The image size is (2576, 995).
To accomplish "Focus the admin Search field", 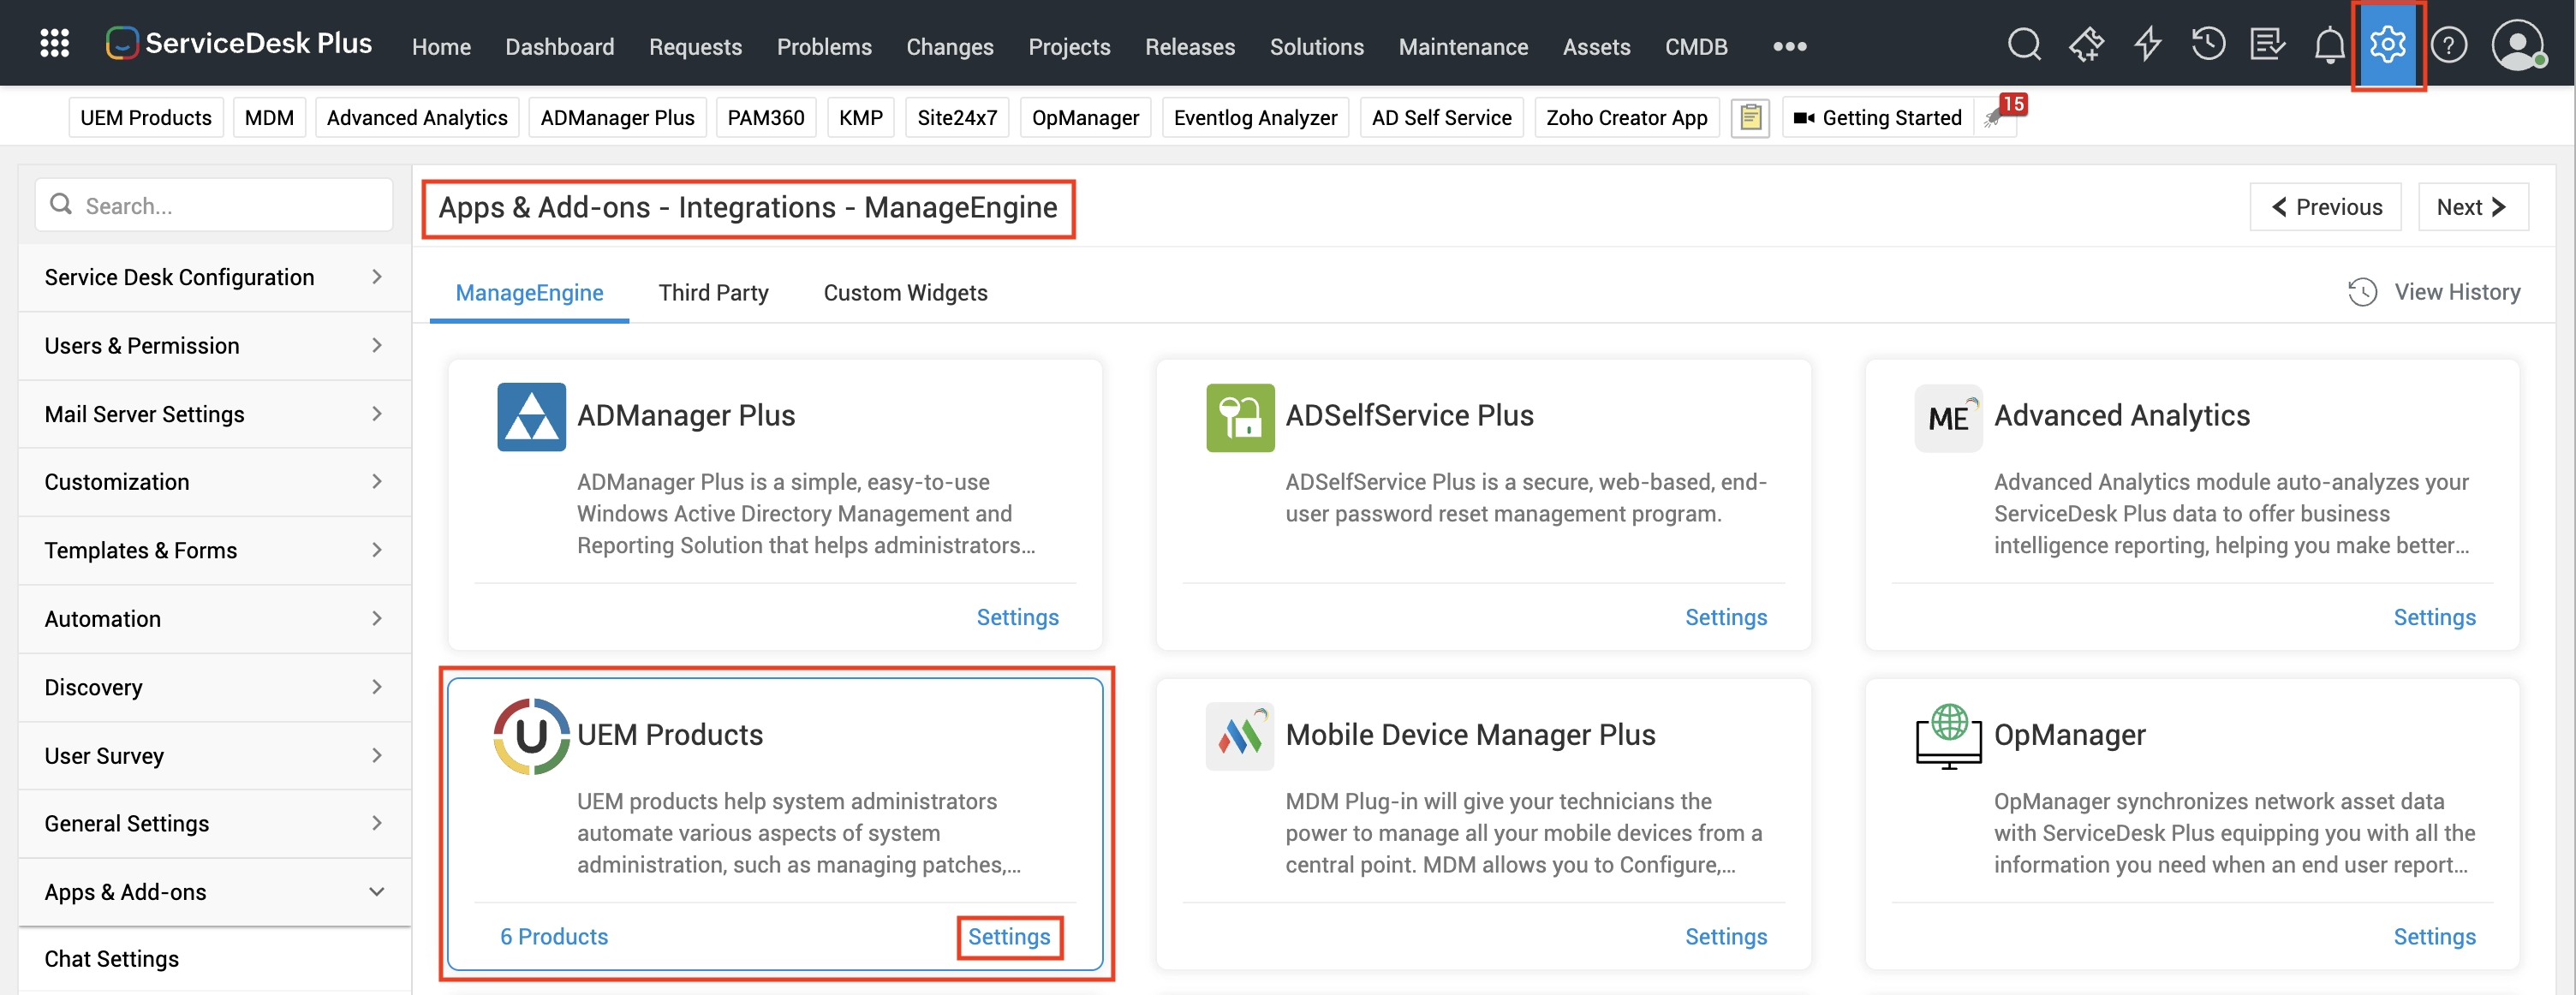I will [214, 205].
